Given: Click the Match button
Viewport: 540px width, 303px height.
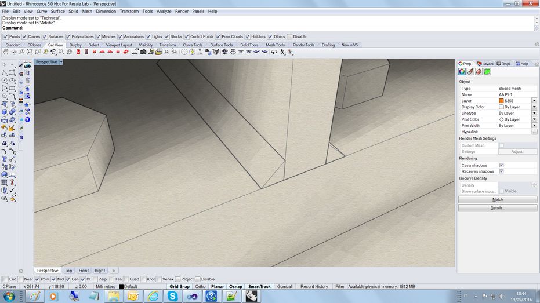Looking at the screenshot, I should [498, 199].
